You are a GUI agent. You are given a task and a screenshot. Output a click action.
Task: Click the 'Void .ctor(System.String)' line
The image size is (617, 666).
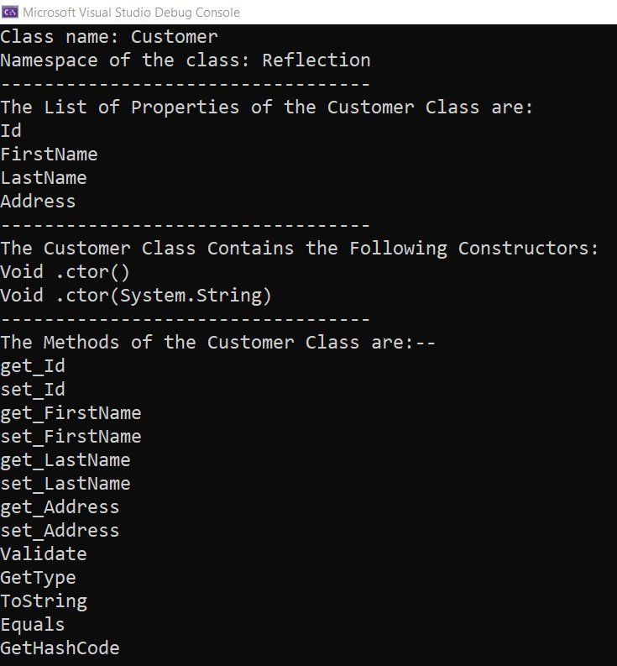(136, 296)
